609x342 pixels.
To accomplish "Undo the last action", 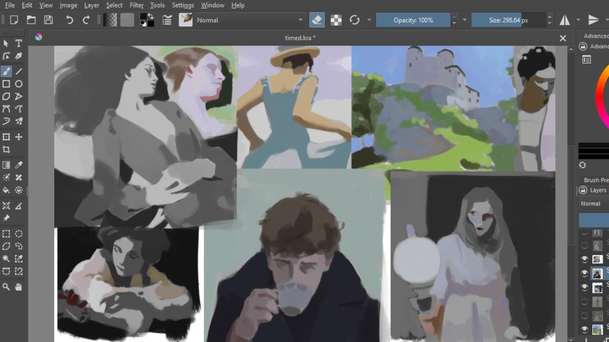I will [69, 20].
